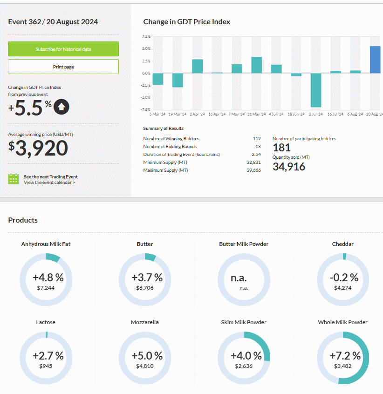
Task: Click the 7 May '24 chart bar
Action: [x=237, y=69]
